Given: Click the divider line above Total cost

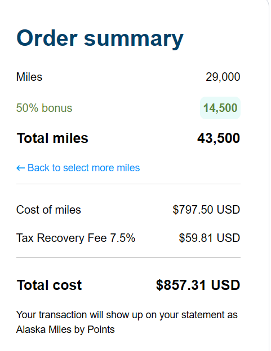Looking at the screenshot, I should (128, 257).
